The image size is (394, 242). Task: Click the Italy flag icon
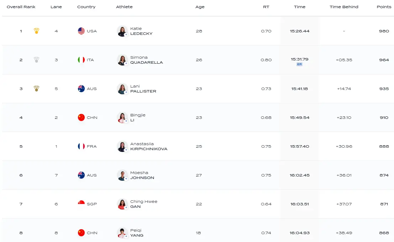(81, 60)
